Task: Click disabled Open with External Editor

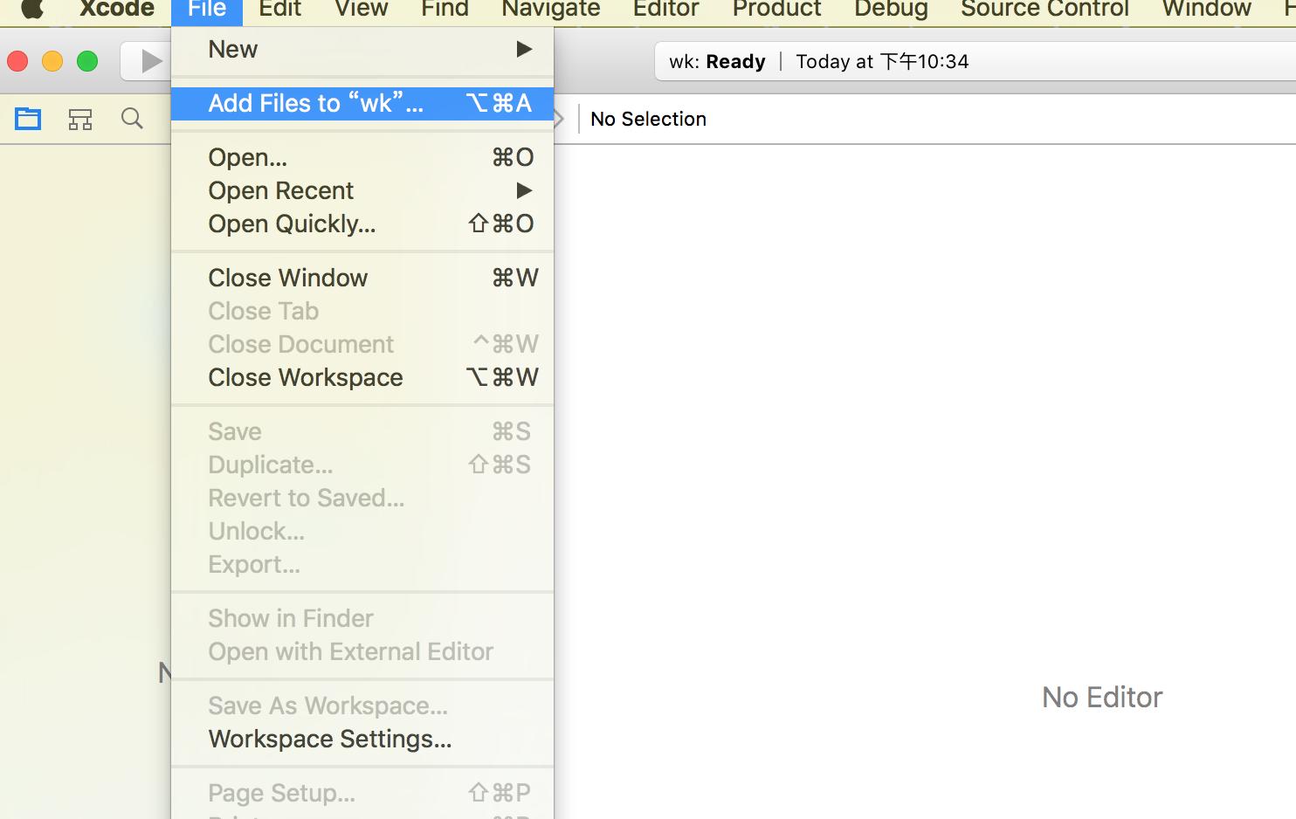Action: [362, 651]
